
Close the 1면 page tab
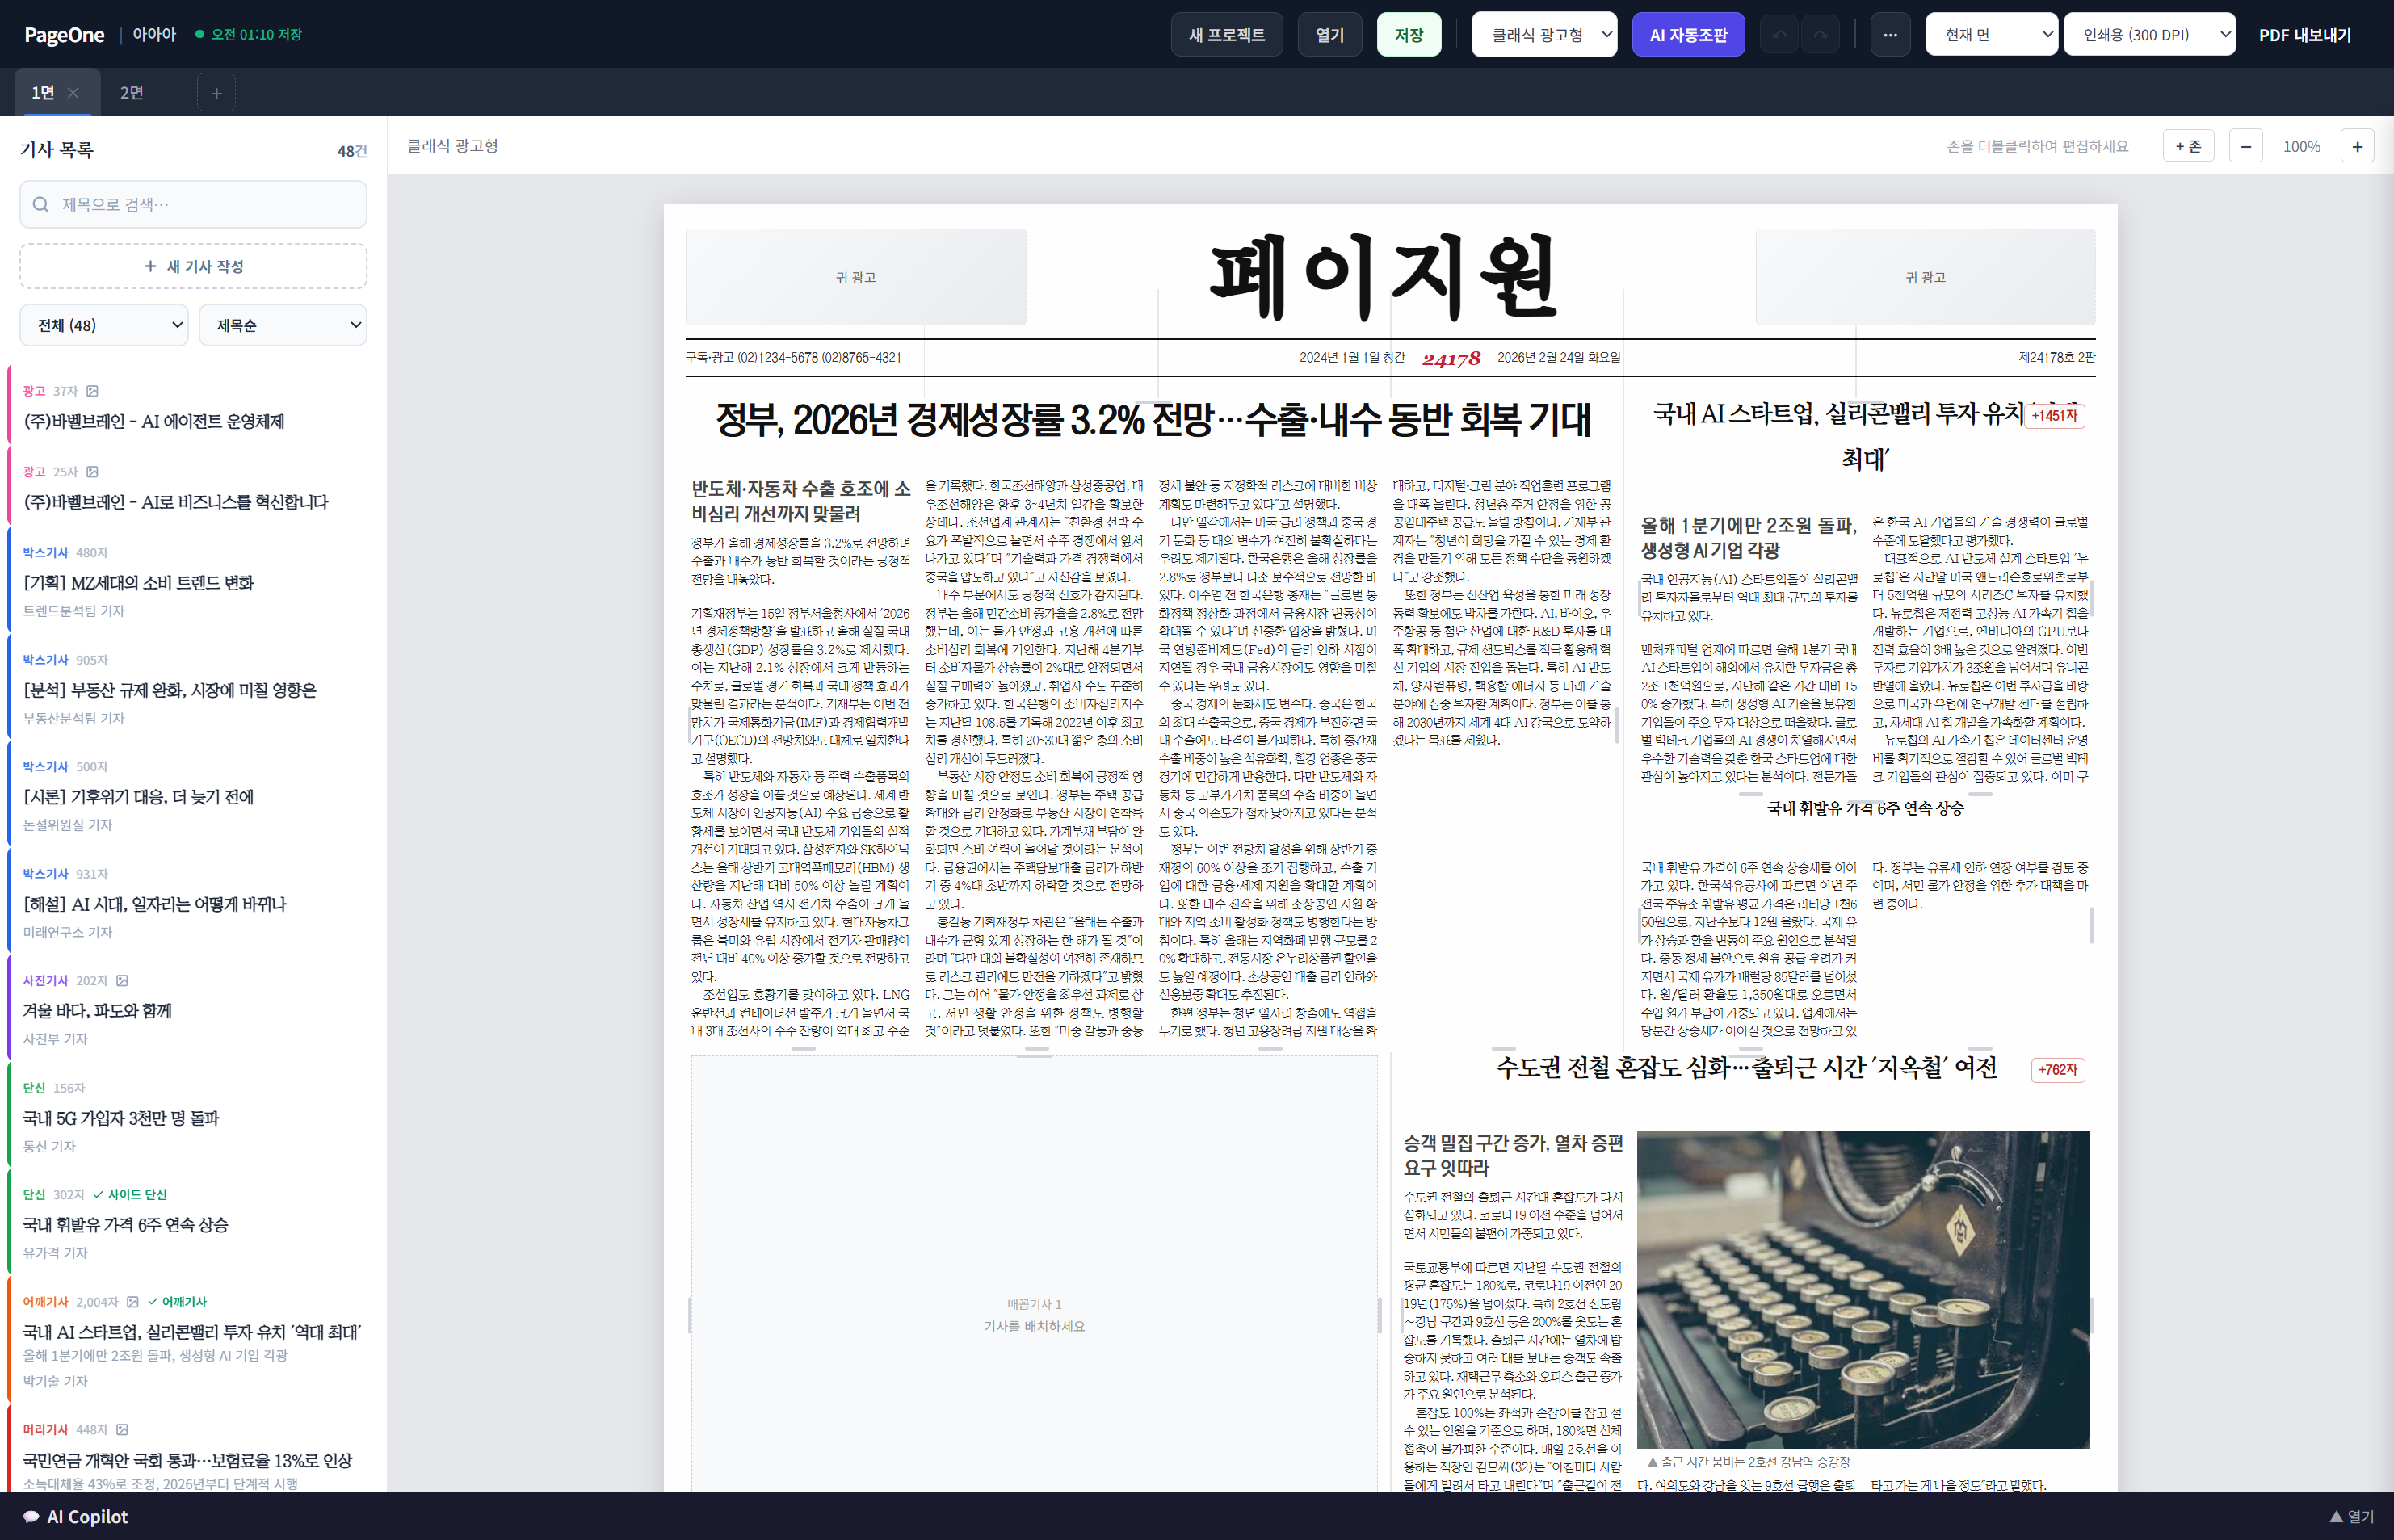[73, 92]
